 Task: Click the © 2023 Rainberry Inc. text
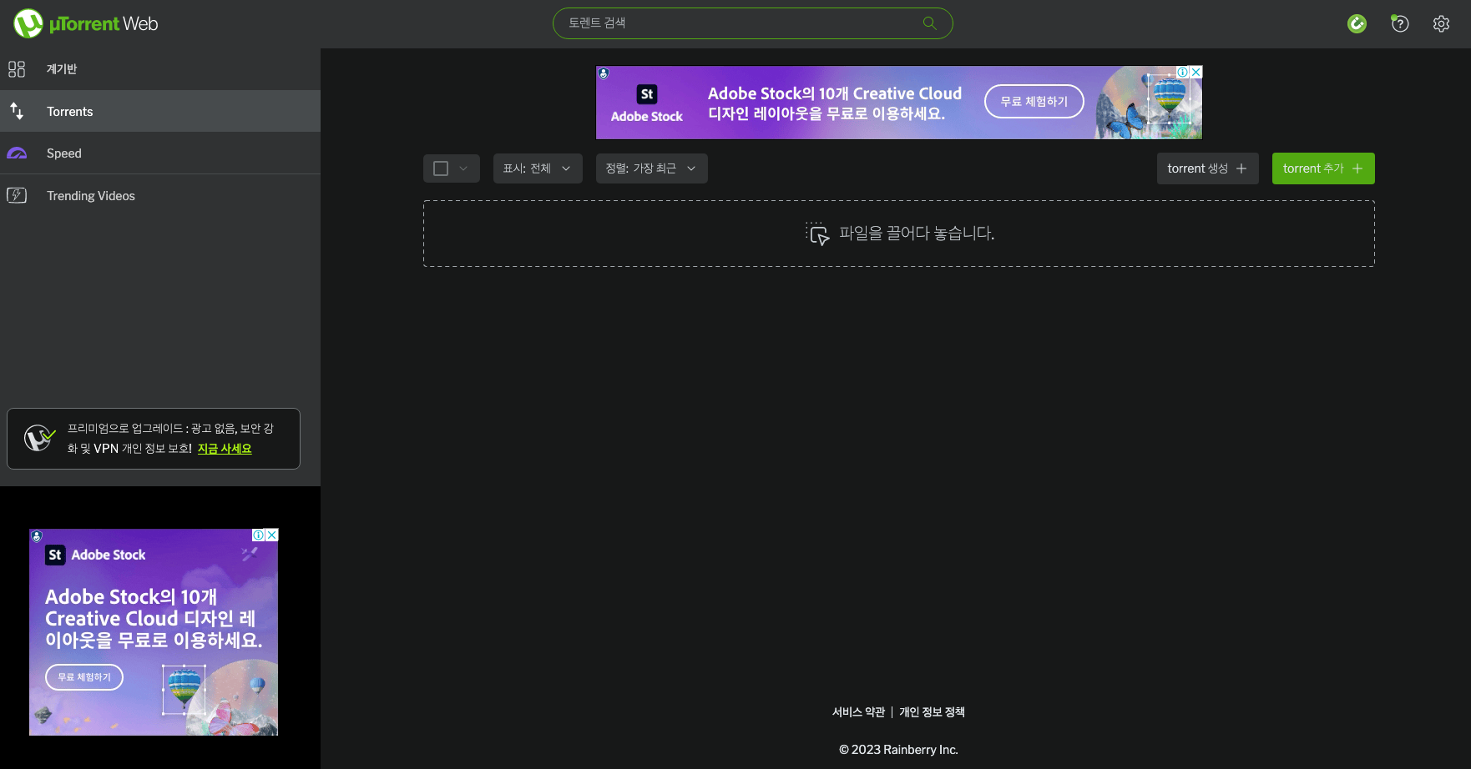[898, 750]
